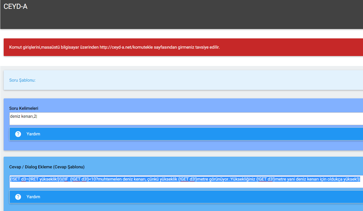The image size is (363, 211).
Task: Click the question mark icon under Cevap Şablonu
Action: (18, 197)
